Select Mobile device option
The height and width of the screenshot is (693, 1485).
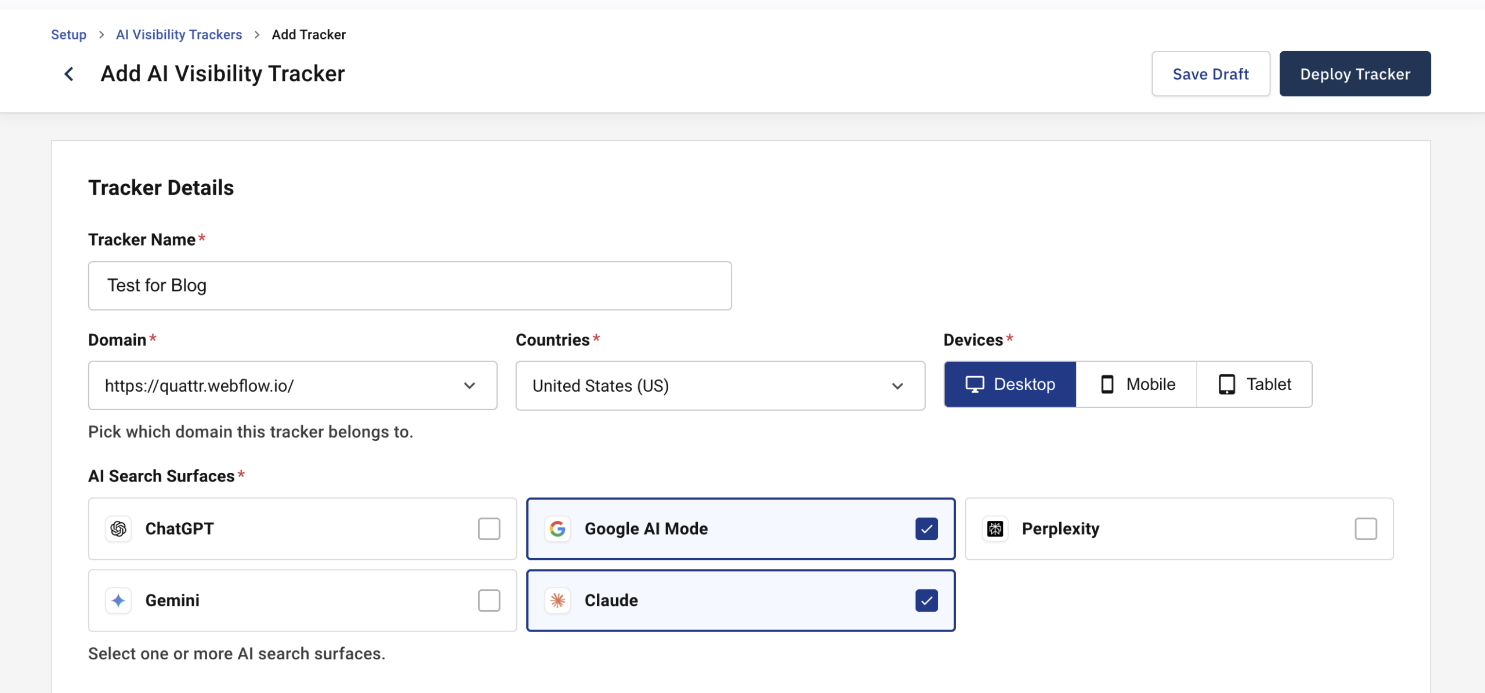1136,384
